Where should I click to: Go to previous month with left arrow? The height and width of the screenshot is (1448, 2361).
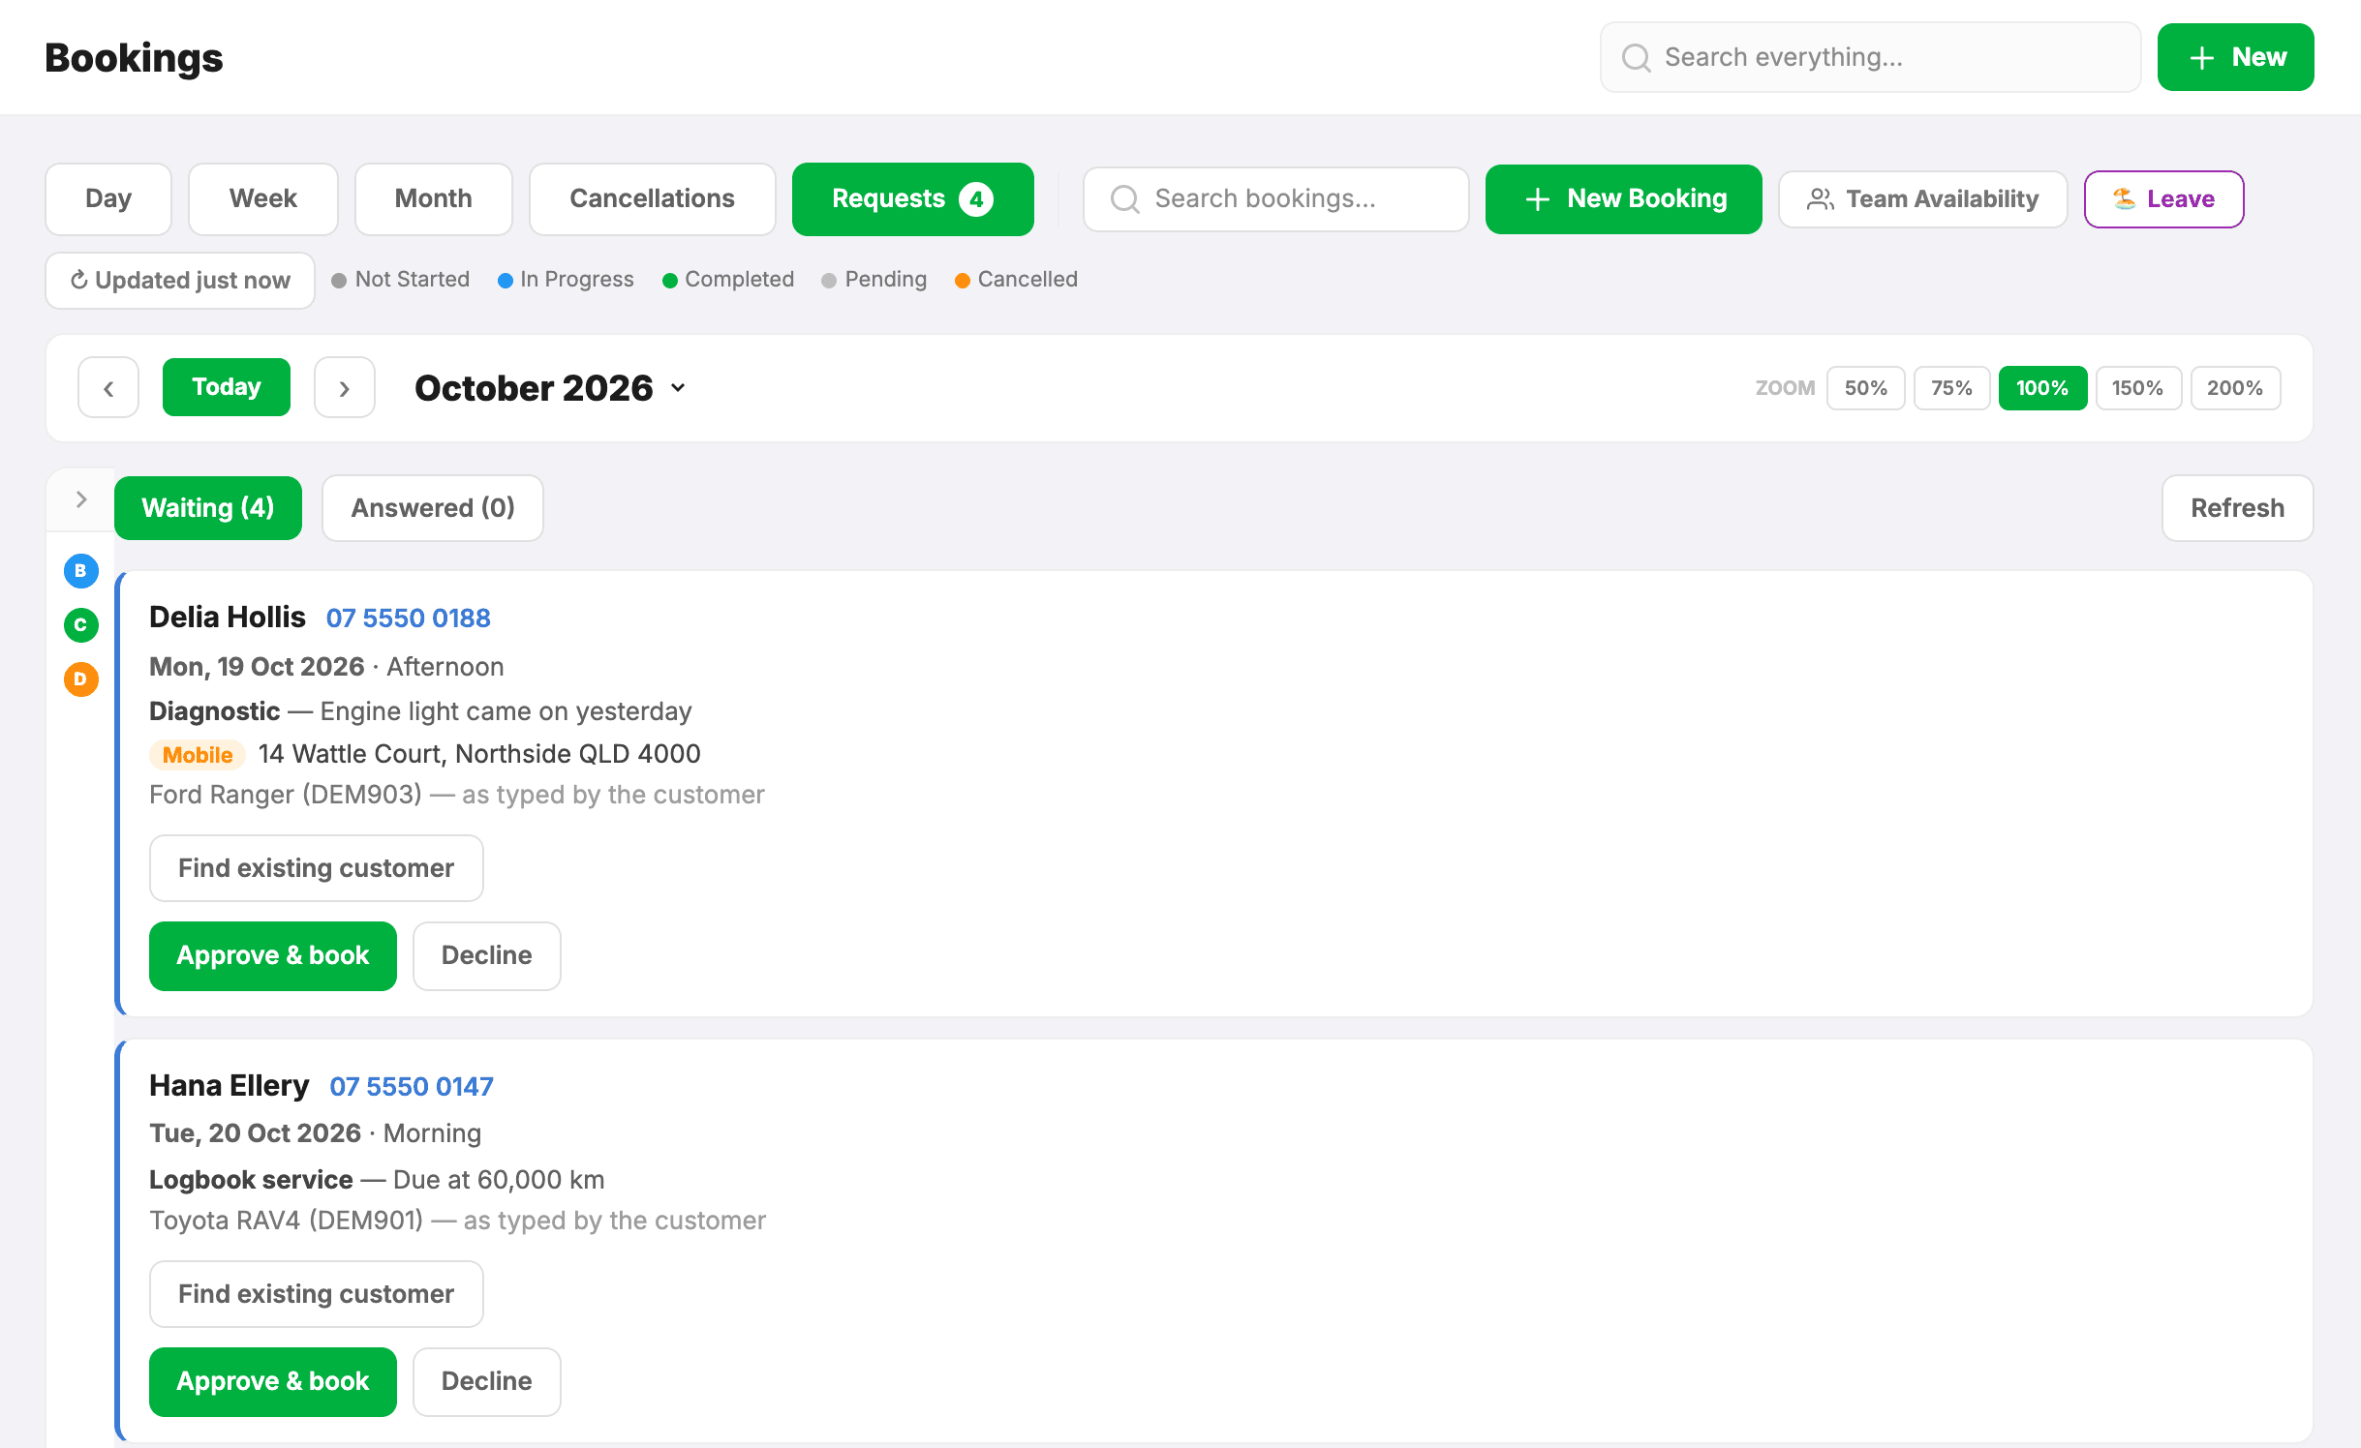108,388
